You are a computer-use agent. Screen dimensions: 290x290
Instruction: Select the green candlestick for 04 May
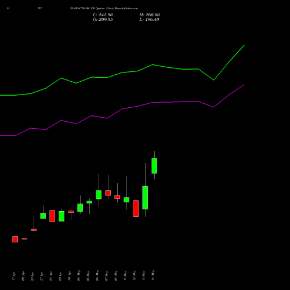80,208
